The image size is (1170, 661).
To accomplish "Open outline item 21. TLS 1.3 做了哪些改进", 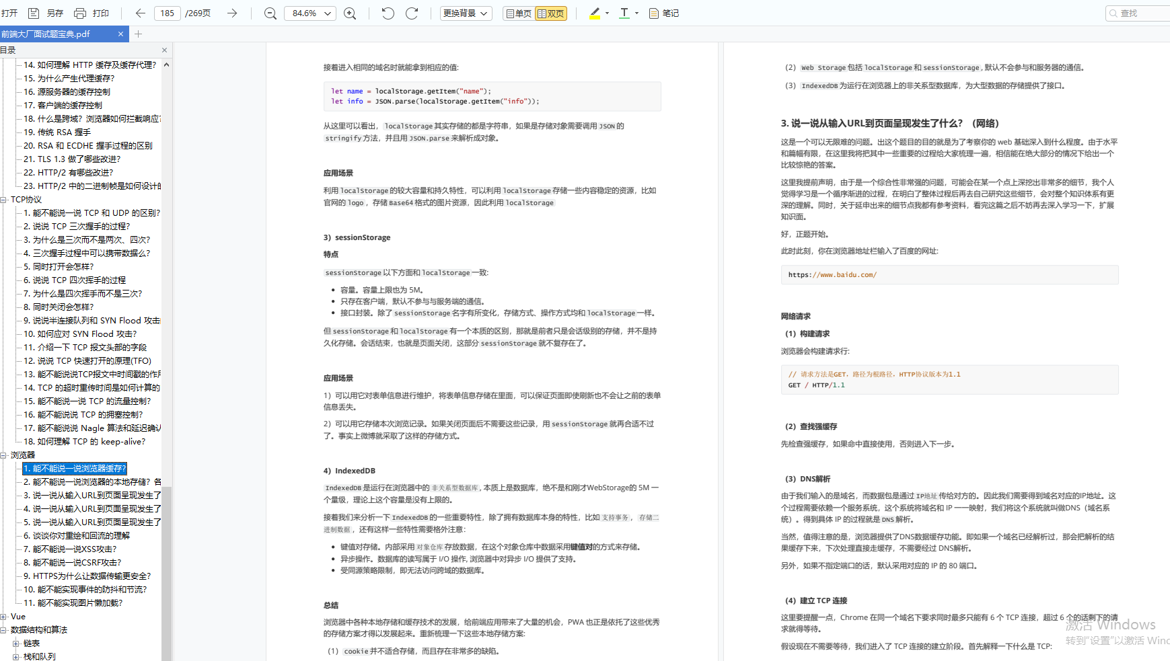I will pyautogui.click(x=72, y=159).
